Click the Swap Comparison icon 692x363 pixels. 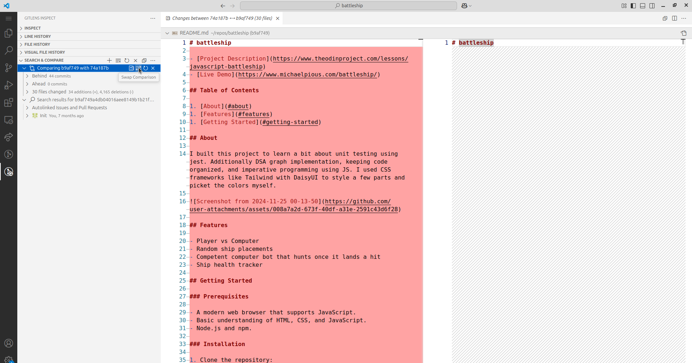(138, 68)
